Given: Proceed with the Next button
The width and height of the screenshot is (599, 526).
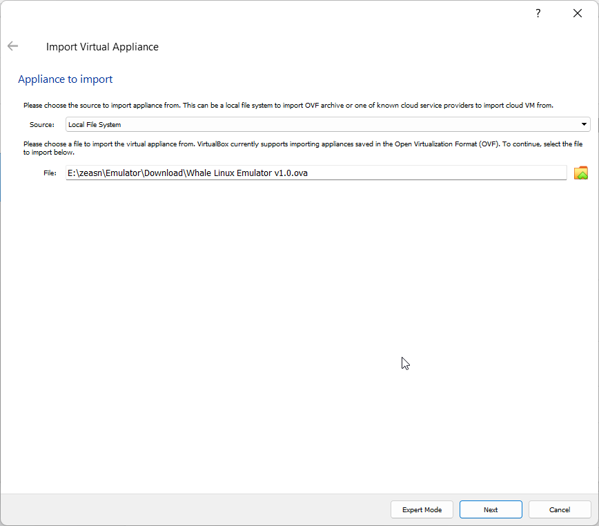Looking at the screenshot, I should pos(491,509).
